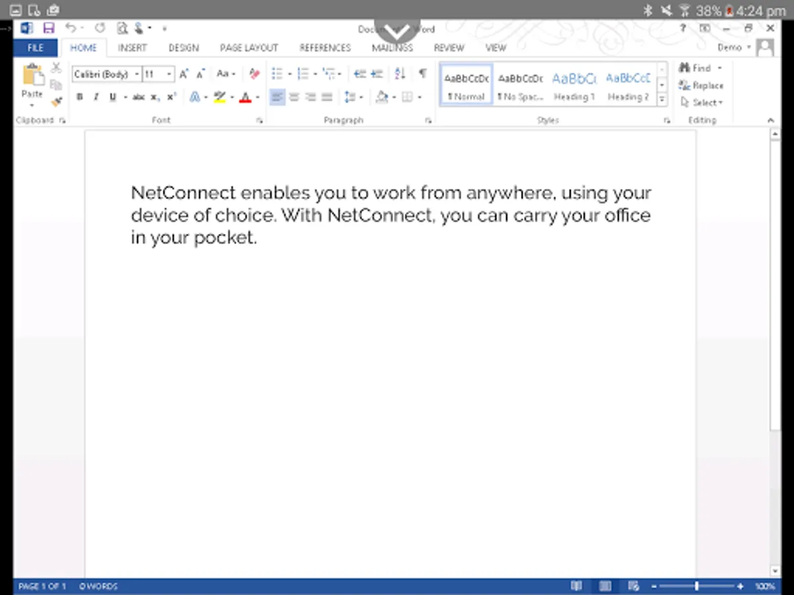The width and height of the screenshot is (794, 595).
Task: Align paragraph text right
Action: pos(310,97)
